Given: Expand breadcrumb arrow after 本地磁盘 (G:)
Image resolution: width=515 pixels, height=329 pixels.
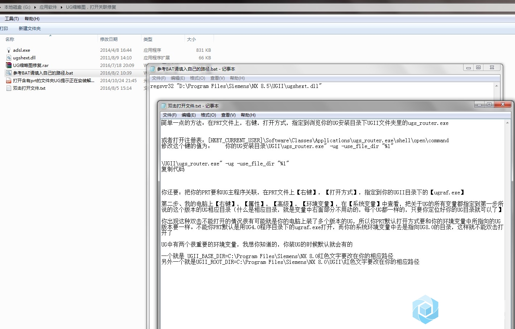Looking at the screenshot, I should point(35,7).
